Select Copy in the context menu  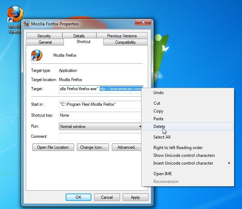point(188,111)
